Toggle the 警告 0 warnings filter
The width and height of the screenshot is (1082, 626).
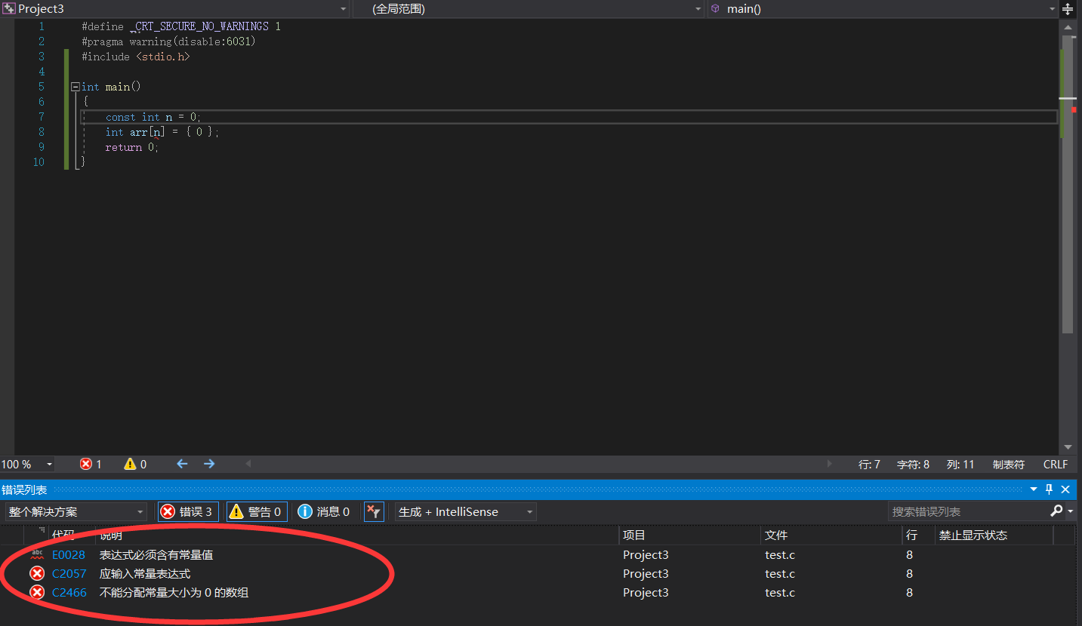[x=257, y=511]
